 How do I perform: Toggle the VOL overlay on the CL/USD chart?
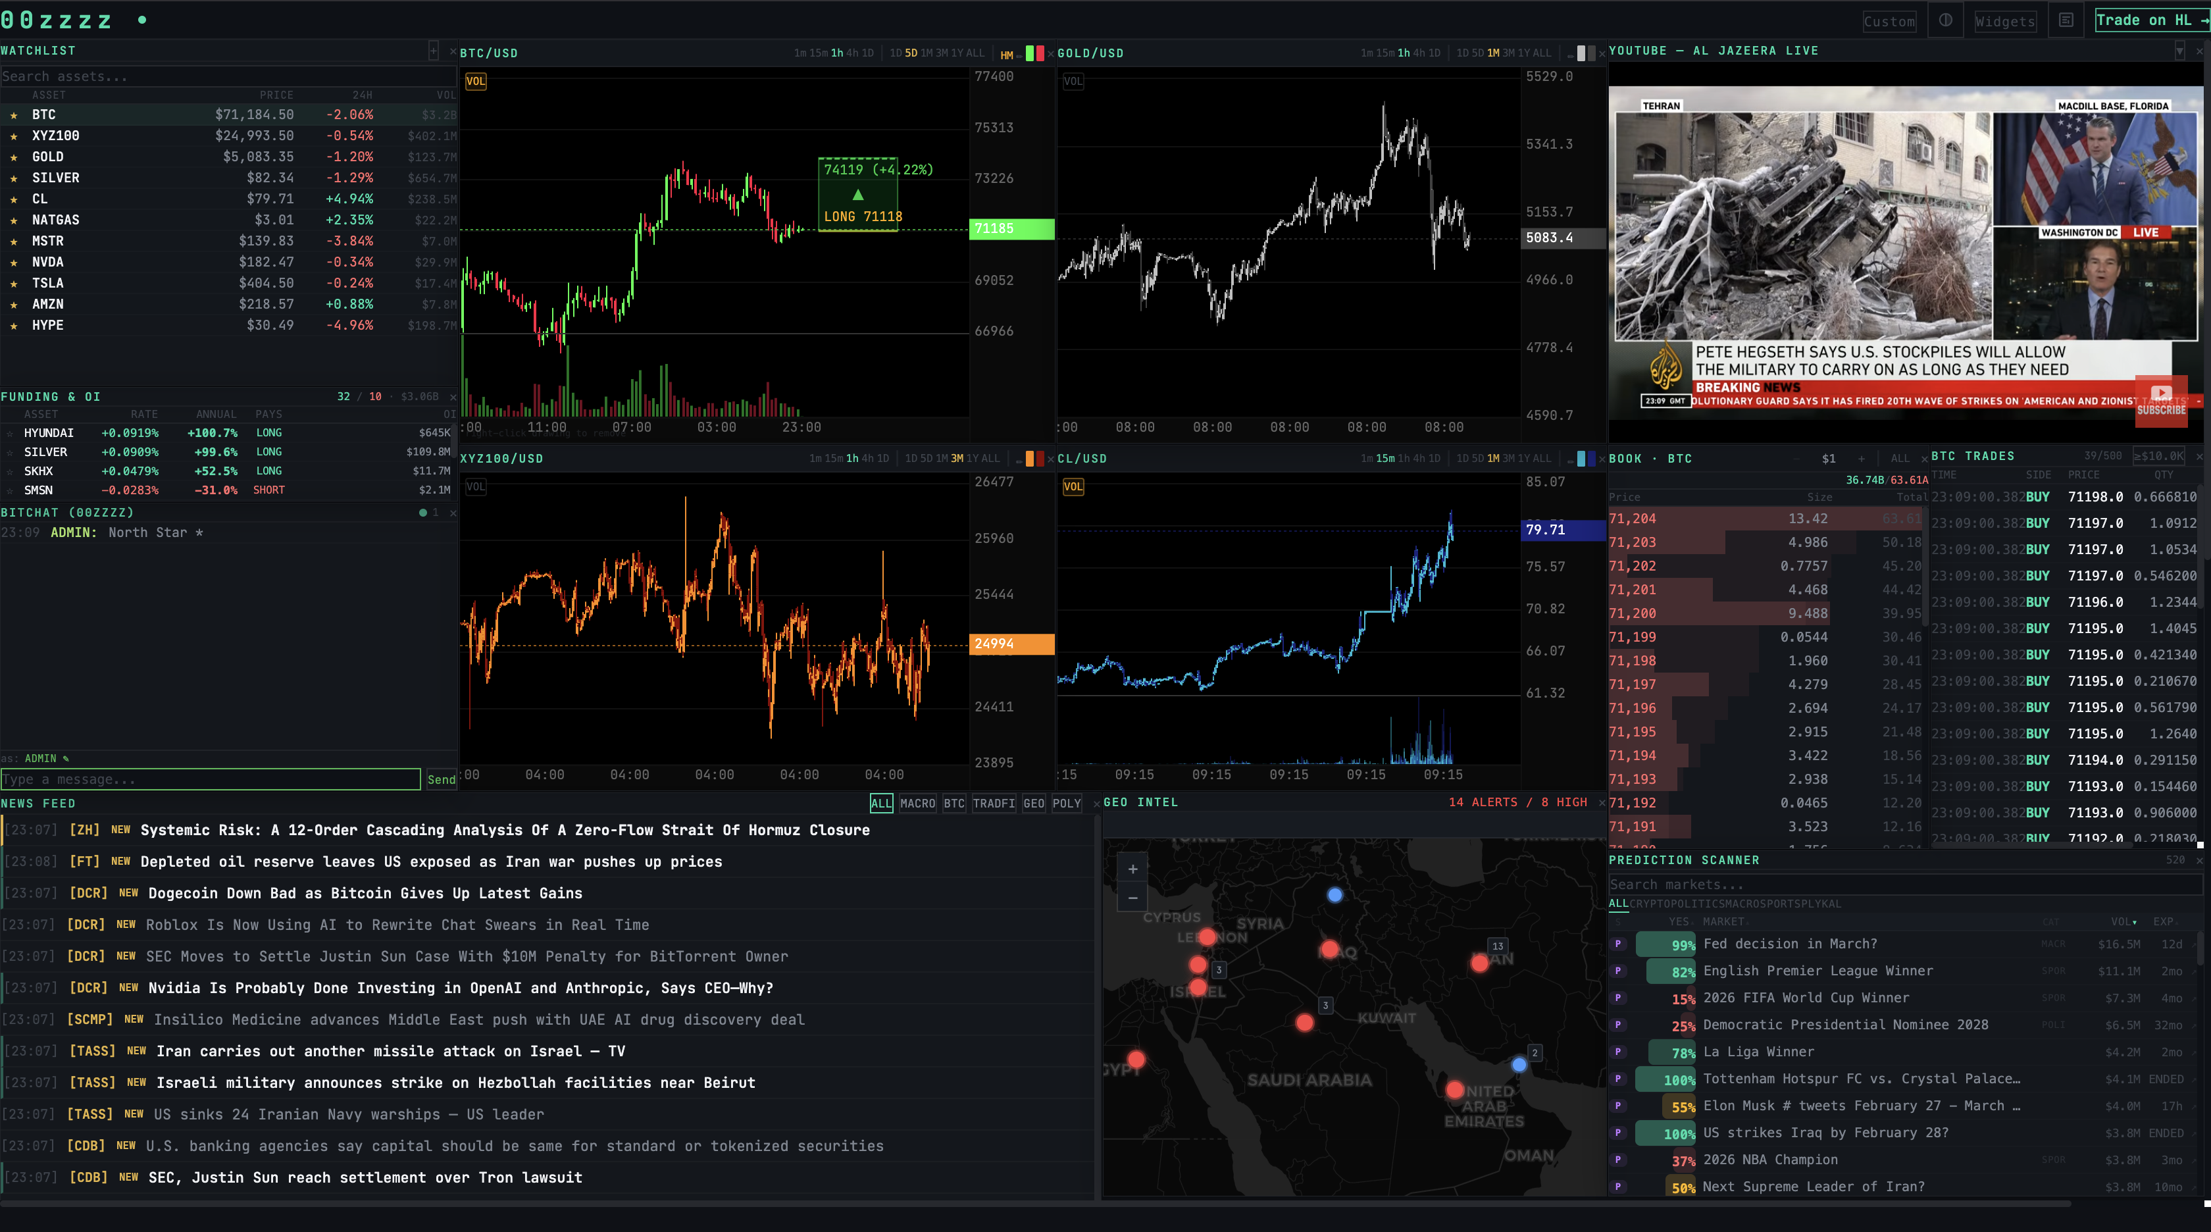[1074, 487]
